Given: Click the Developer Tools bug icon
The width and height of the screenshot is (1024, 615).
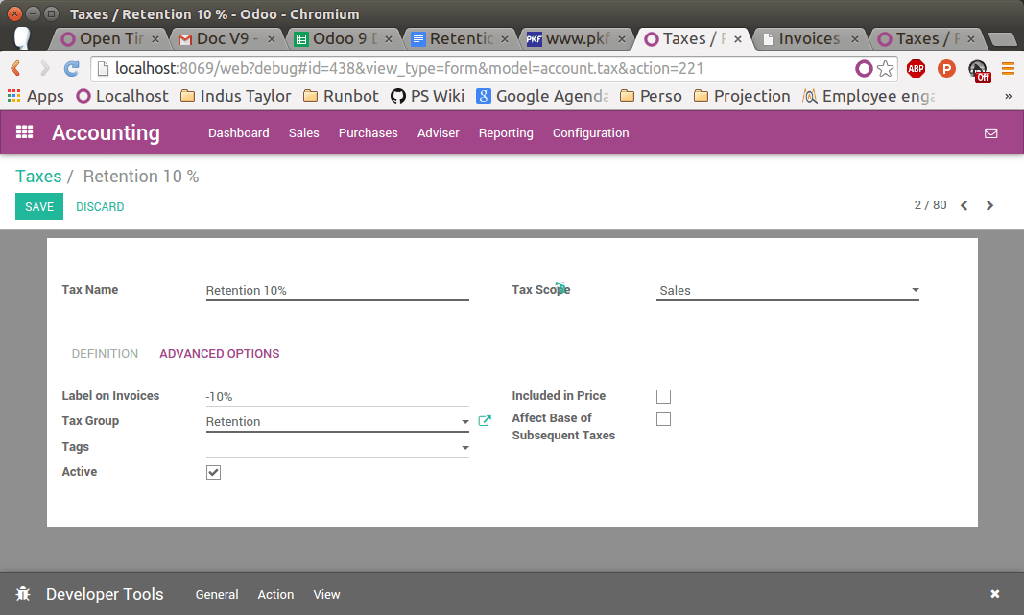Looking at the screenshot, I should (23, 594).
